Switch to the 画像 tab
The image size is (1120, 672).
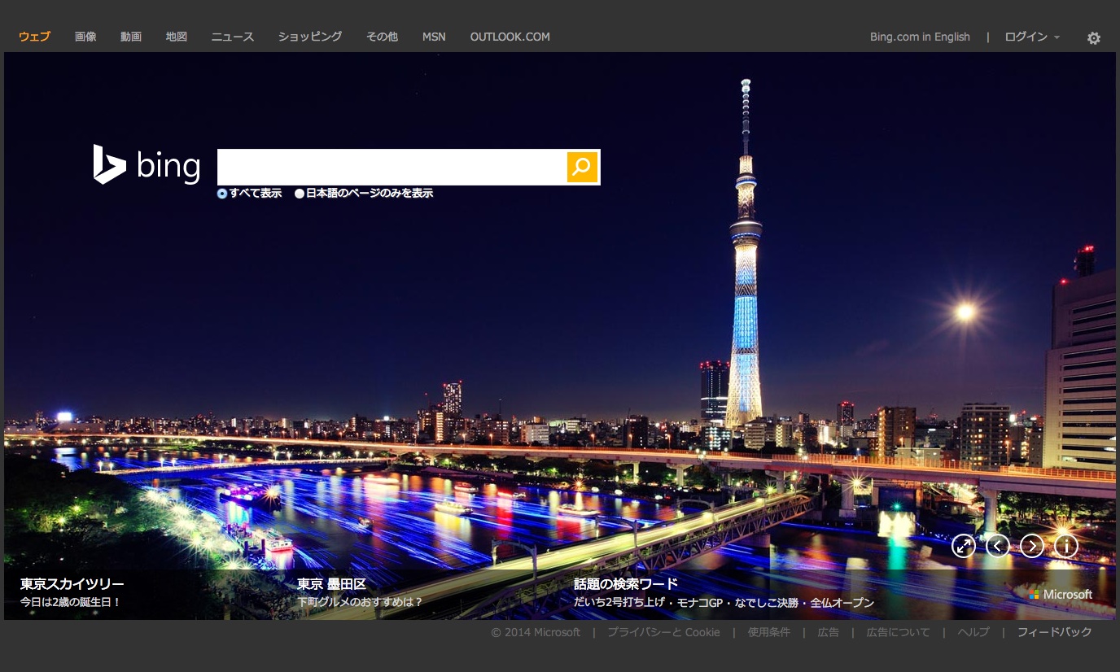coord(85,37)
